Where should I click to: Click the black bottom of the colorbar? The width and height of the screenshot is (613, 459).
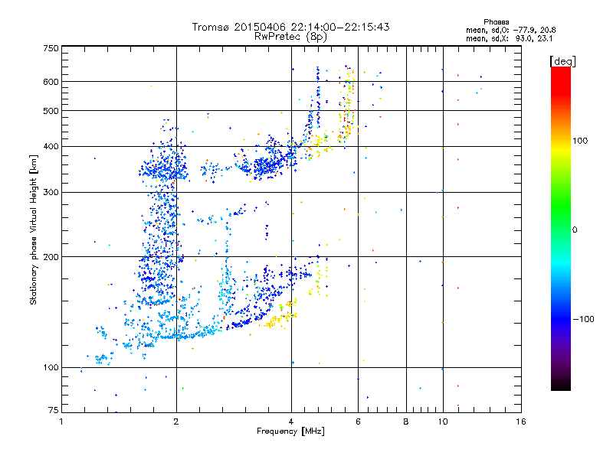pyautogui.click(x=561, y=385)
